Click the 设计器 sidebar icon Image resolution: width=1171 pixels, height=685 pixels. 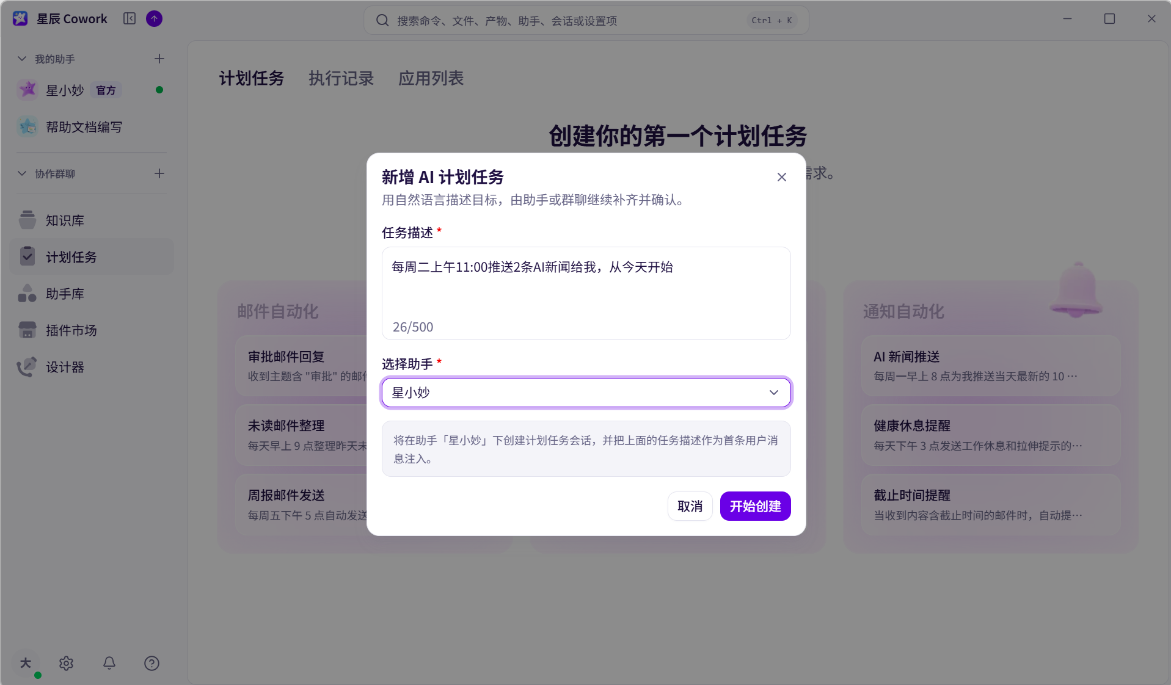pyautogui.click(x=27, y=366)
